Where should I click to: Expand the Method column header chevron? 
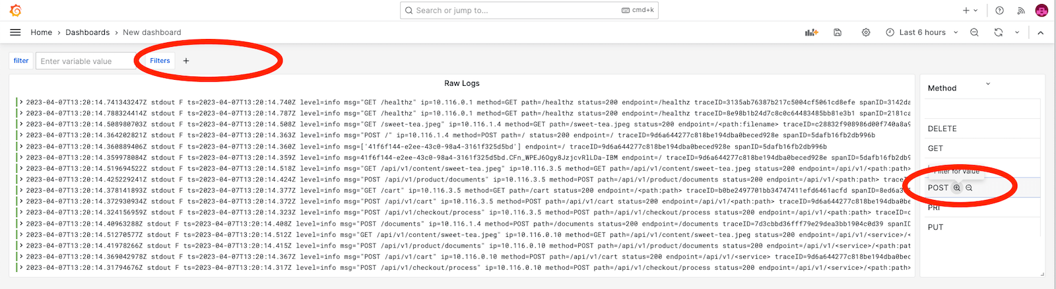988,84
